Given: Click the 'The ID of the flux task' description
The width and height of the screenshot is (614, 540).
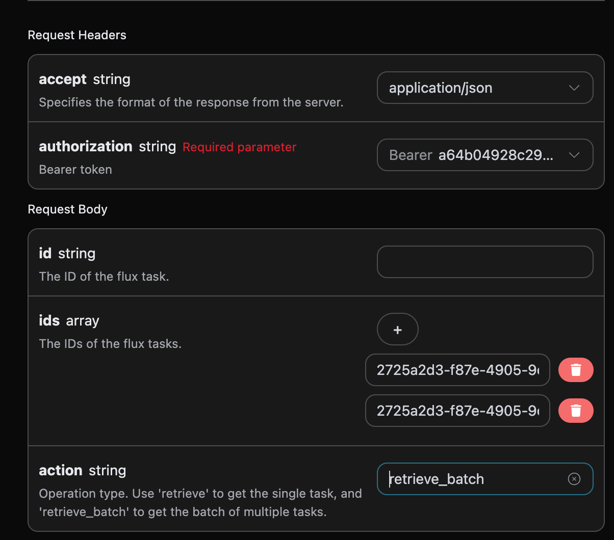Looking at the screenshot, I should pyautogui.click(x=104, y=277).
